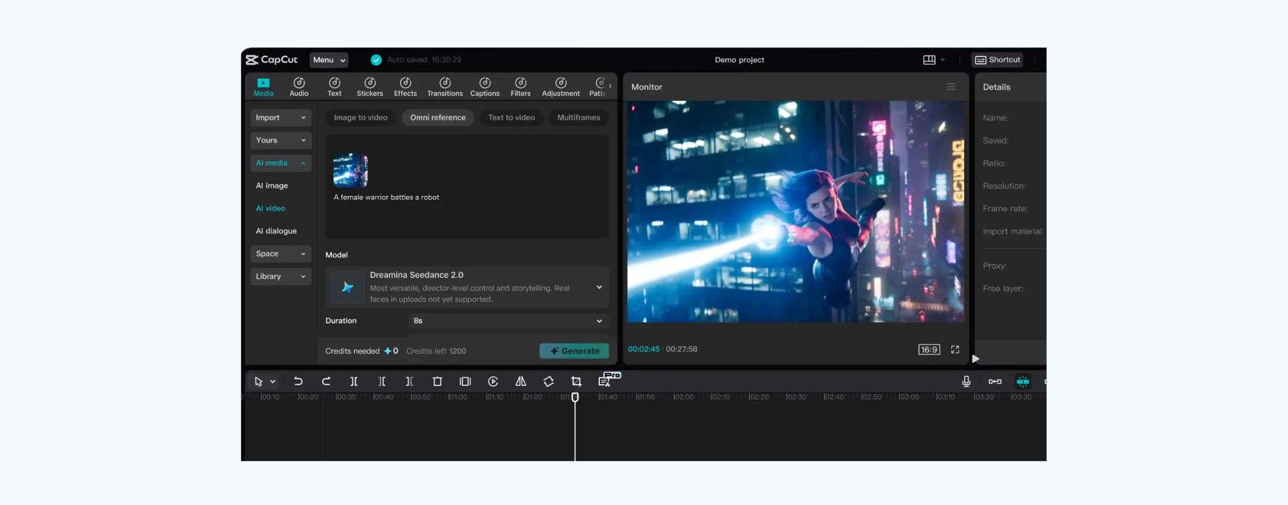Delete selection with the trash icon

pos(437,381)
